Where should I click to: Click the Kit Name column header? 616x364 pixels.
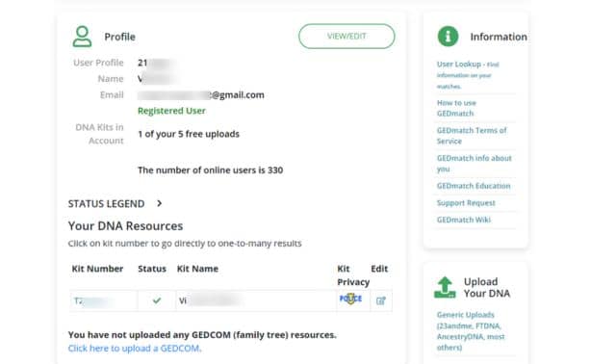[x=197, y=269]
